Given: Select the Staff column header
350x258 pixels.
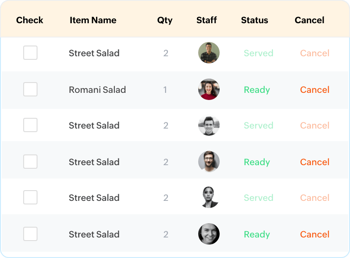Looking at the screenshot, I should (x=207, y=20).
